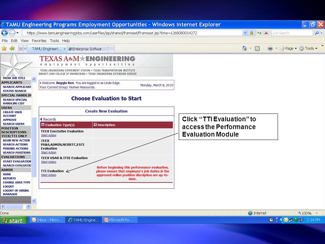Click Start Action under TTI Evaluation
The height and width of the screenshot is (244, 325).
coord(48,175)
